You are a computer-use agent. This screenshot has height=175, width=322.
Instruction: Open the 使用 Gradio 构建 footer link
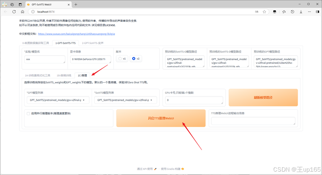(x=172, y=169)
